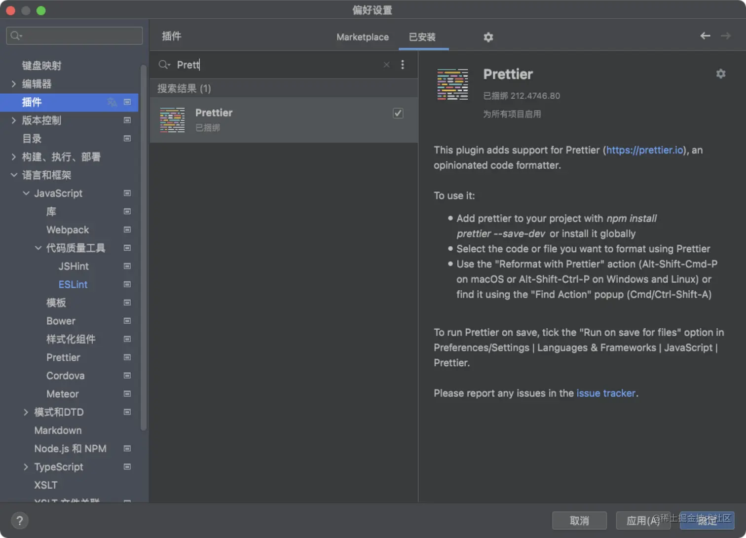The image size is (746, 538).
Task: Click the Prettier logo in the search result
Action: pyautogui.click(x=172, y=120)
